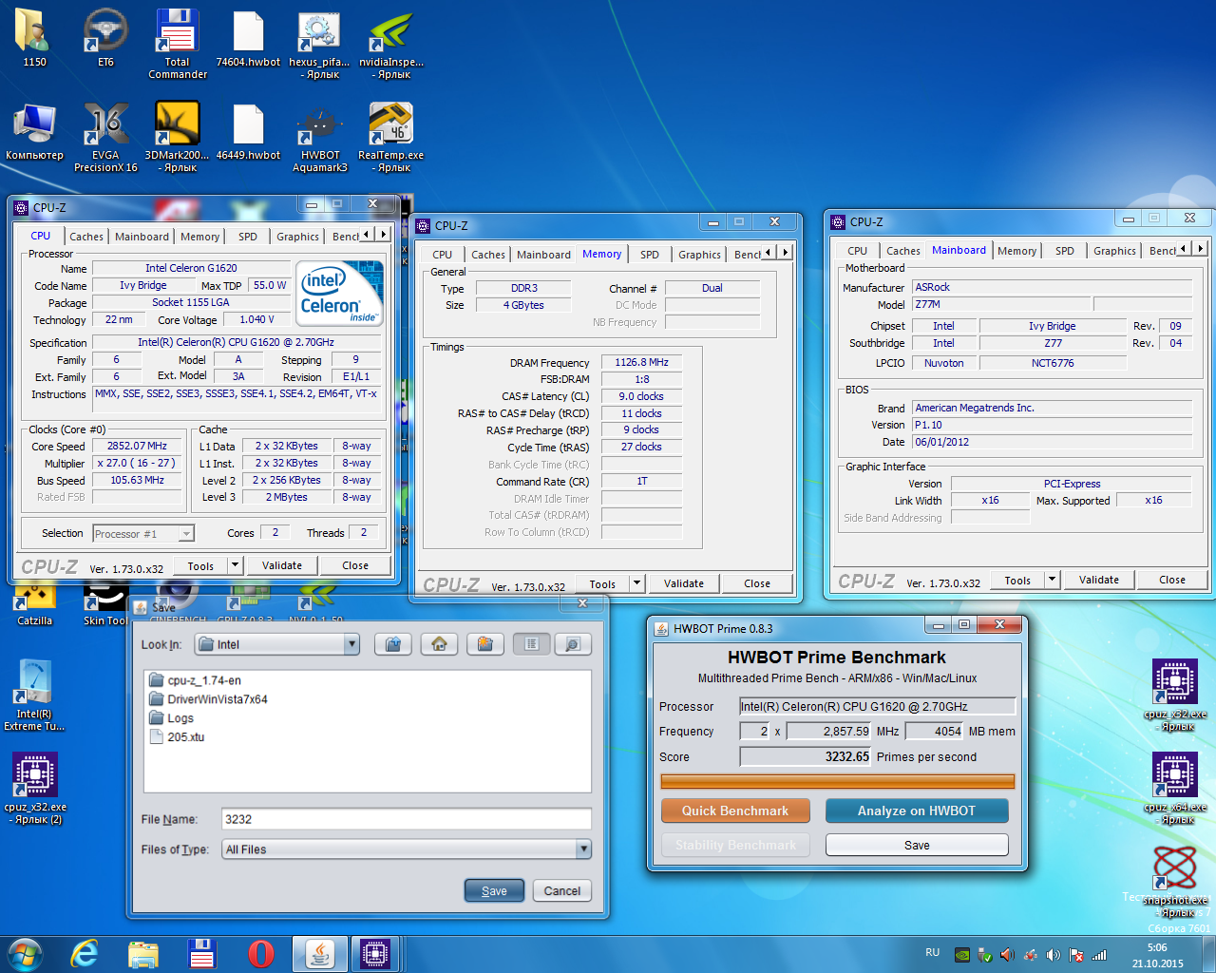Open Windows Explorer from the taskbar
Screen dimensions: 1216x973
143,954
